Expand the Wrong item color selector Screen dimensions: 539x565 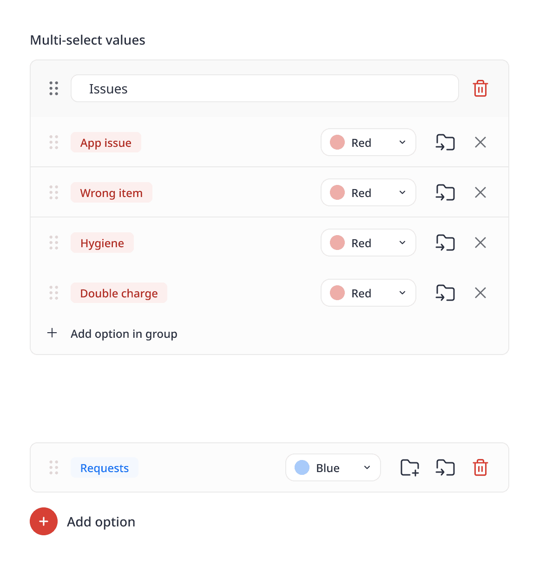coord(368,192)
